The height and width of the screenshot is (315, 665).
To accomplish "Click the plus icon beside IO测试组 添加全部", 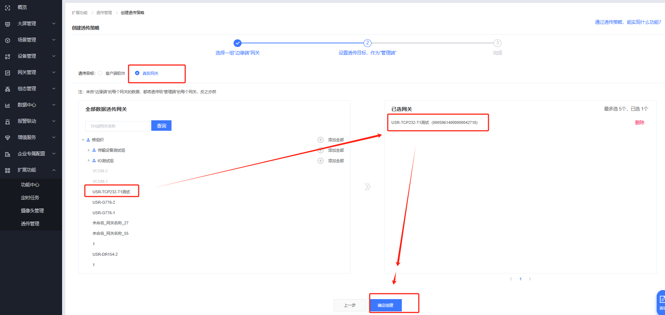I will (320, 161).
